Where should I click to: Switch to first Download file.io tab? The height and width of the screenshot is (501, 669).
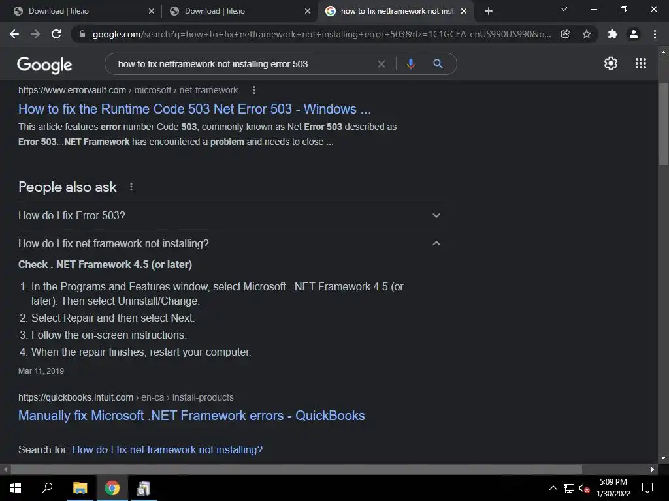click(81, 11)
